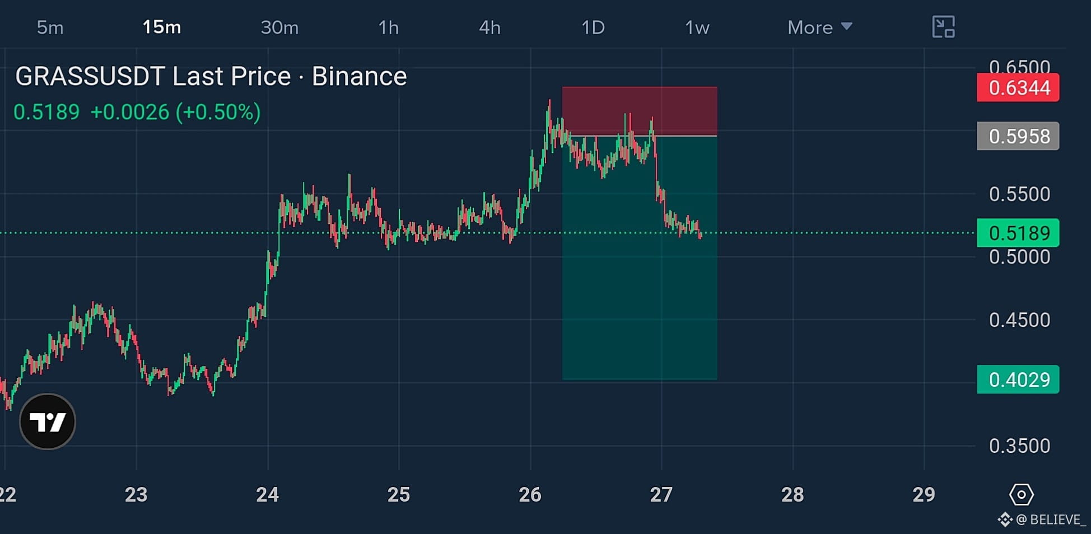Switch chart to 1D timeframe
Screen dimensions: 1091x534
pyautogui.click(x=593, y=27)
